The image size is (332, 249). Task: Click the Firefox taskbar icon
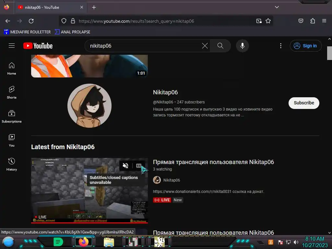point(84,242)
